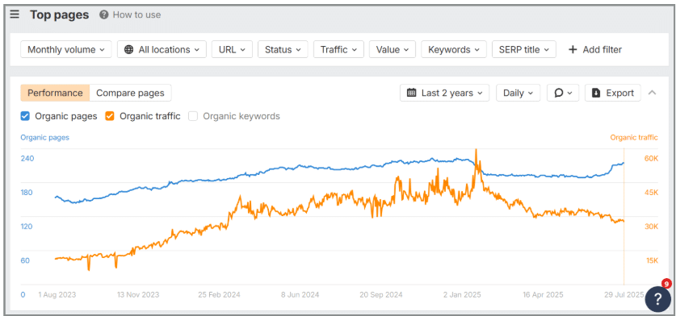Click the calendar icon in date range

click(x=412, y=93)
